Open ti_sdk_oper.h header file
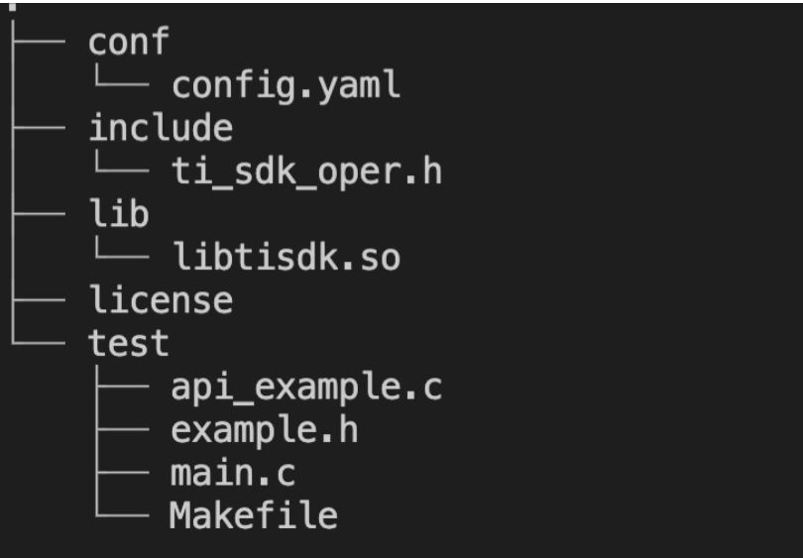Screen dimensions: 803x558 305,171
